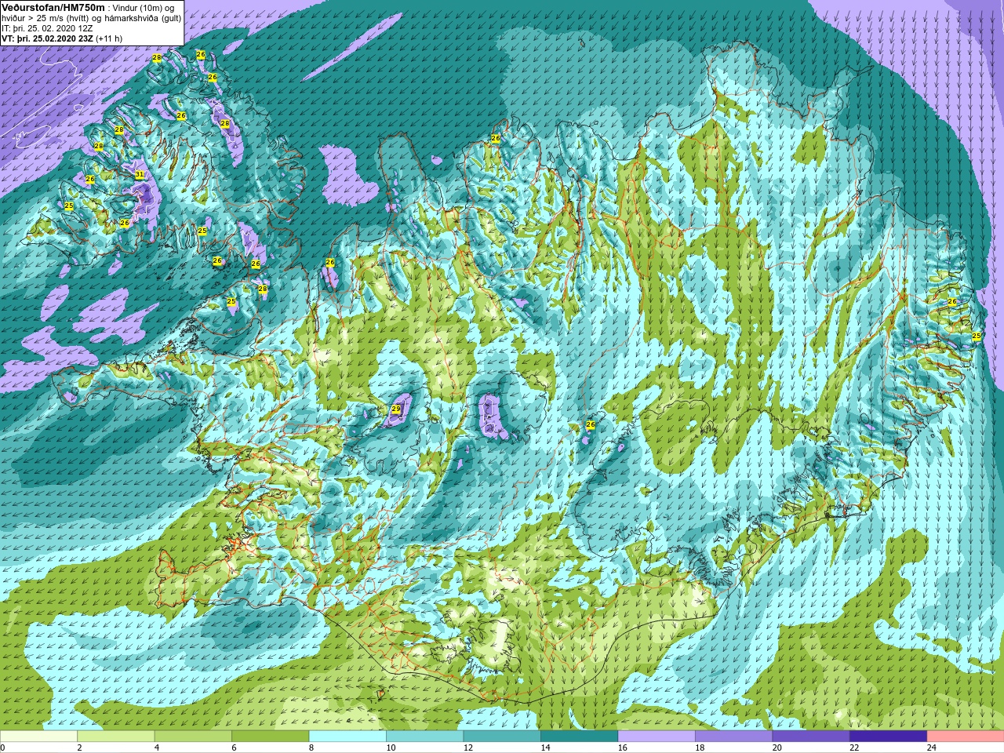This screenshot has width=1004, height=753.
Task: Click the legend scale label 0
Action: coord(3,748)
